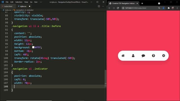
Task: Click the settings gear icon in the navigation
Action: tap(164, 56)
